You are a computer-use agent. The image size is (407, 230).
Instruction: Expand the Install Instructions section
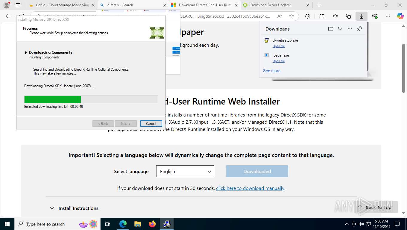[74, 208]
